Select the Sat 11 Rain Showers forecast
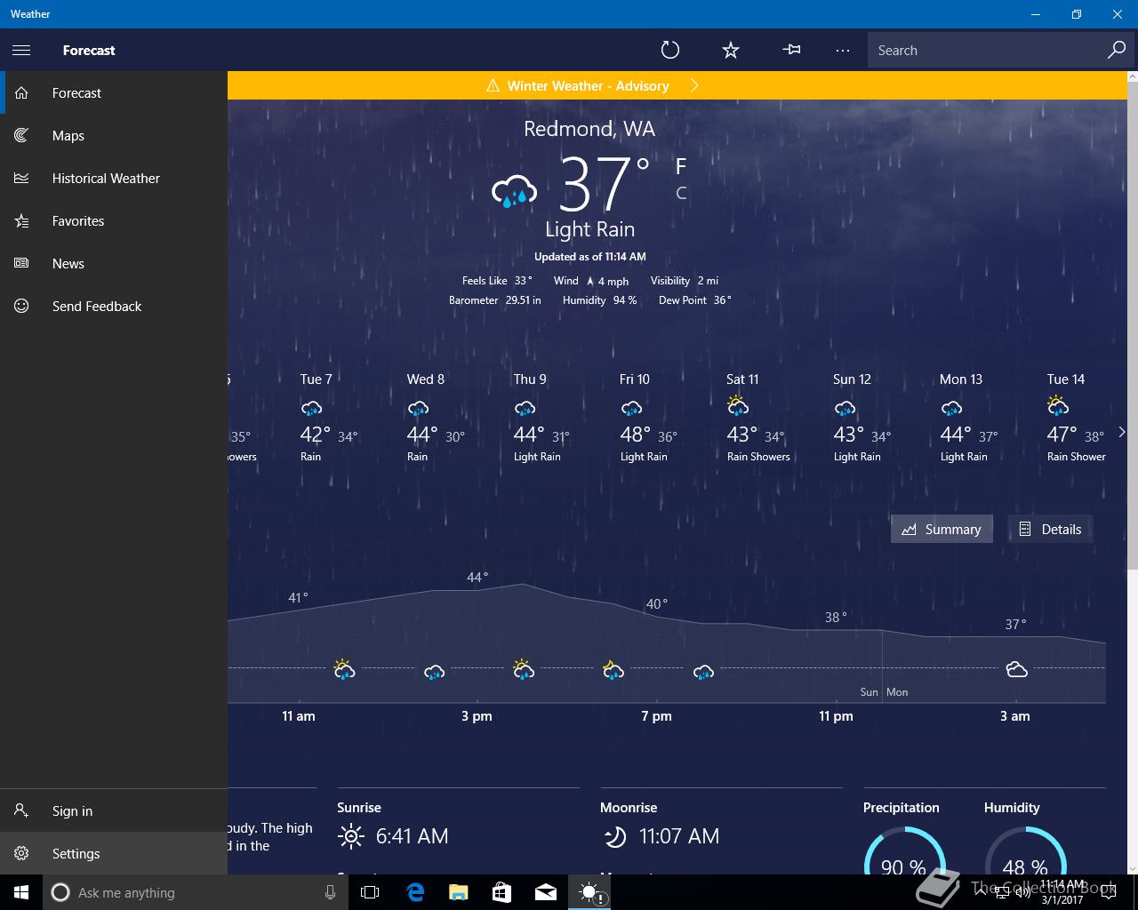The image size is (1138, 910). click(757, 418)
